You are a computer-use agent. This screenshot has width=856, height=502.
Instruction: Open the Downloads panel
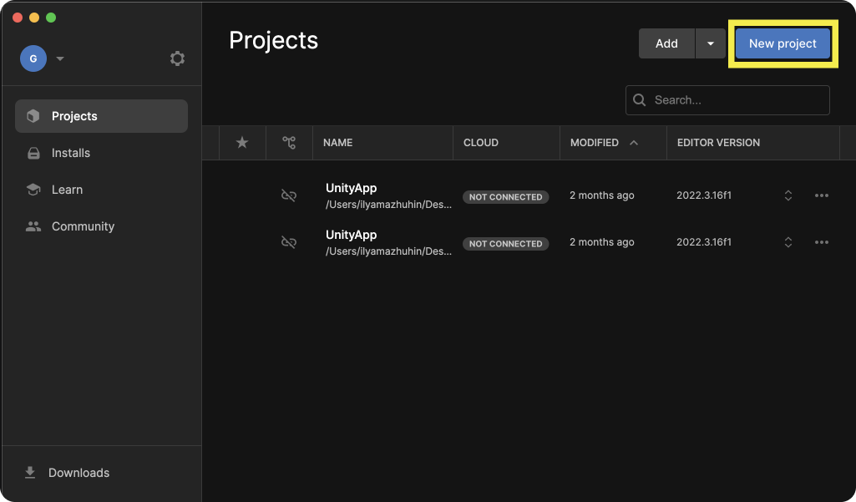(x=79, y=473)
